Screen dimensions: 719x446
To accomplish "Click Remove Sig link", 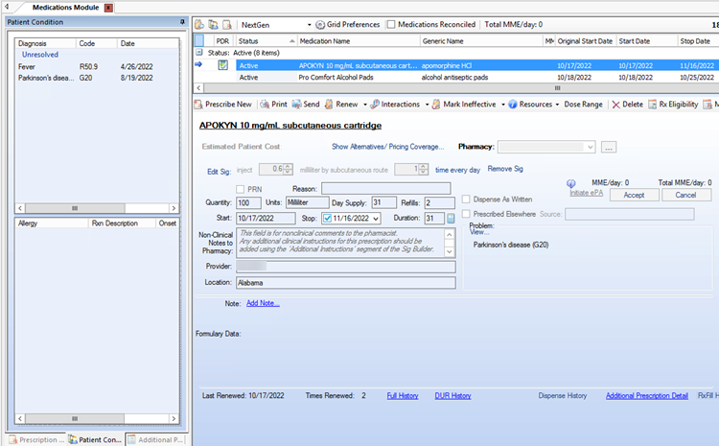I will (x=505, y=169).
